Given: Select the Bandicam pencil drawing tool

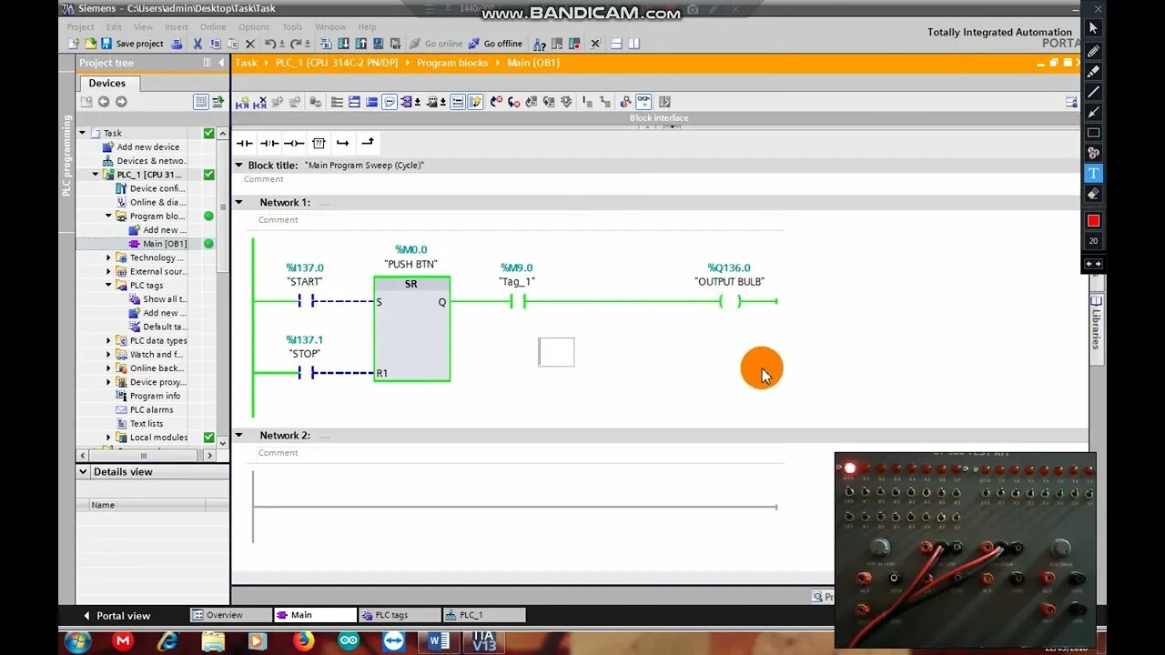Looking at the screenshot, I should [1093, 50].
